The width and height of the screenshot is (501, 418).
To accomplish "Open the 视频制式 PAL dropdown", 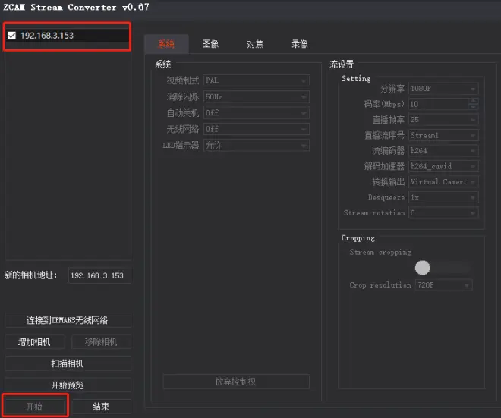I will tap(257, 80).
